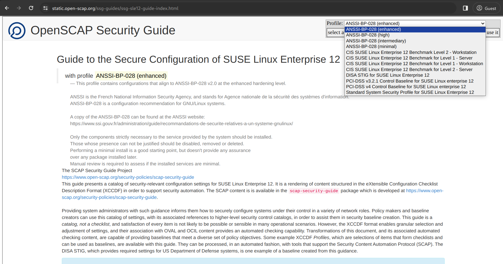Select ANSSI-BP-028 (minimal) from the list
The width and height of the screenshot is (503, 264).
[371, 46]
